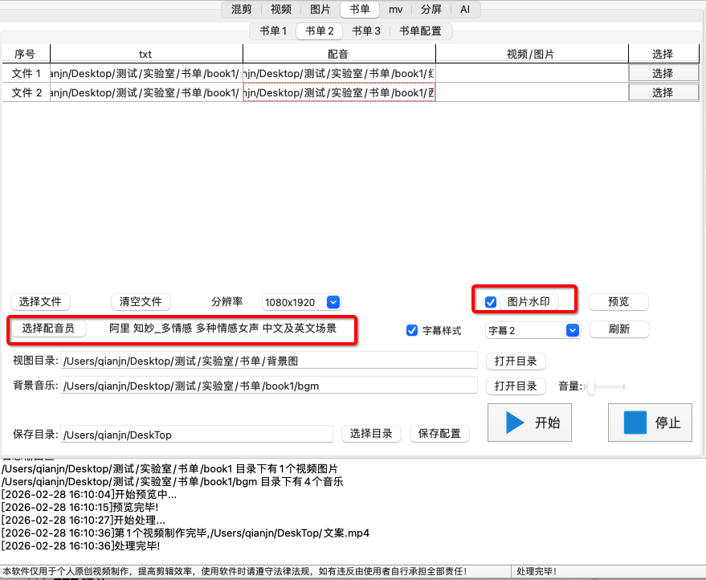The height and width of the screenshot is (580, 706).
Task: Open directory for background music path
Action: [x=516, y=386]
